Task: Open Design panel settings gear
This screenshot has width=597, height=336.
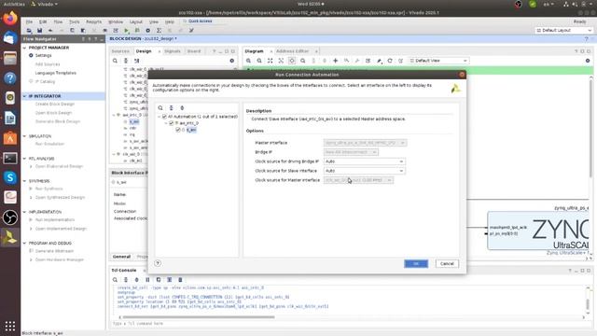Action: coord(232,61)
